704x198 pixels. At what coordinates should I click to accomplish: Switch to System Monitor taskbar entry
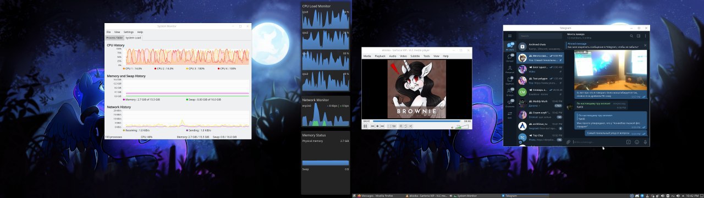[x=476, y=195]
